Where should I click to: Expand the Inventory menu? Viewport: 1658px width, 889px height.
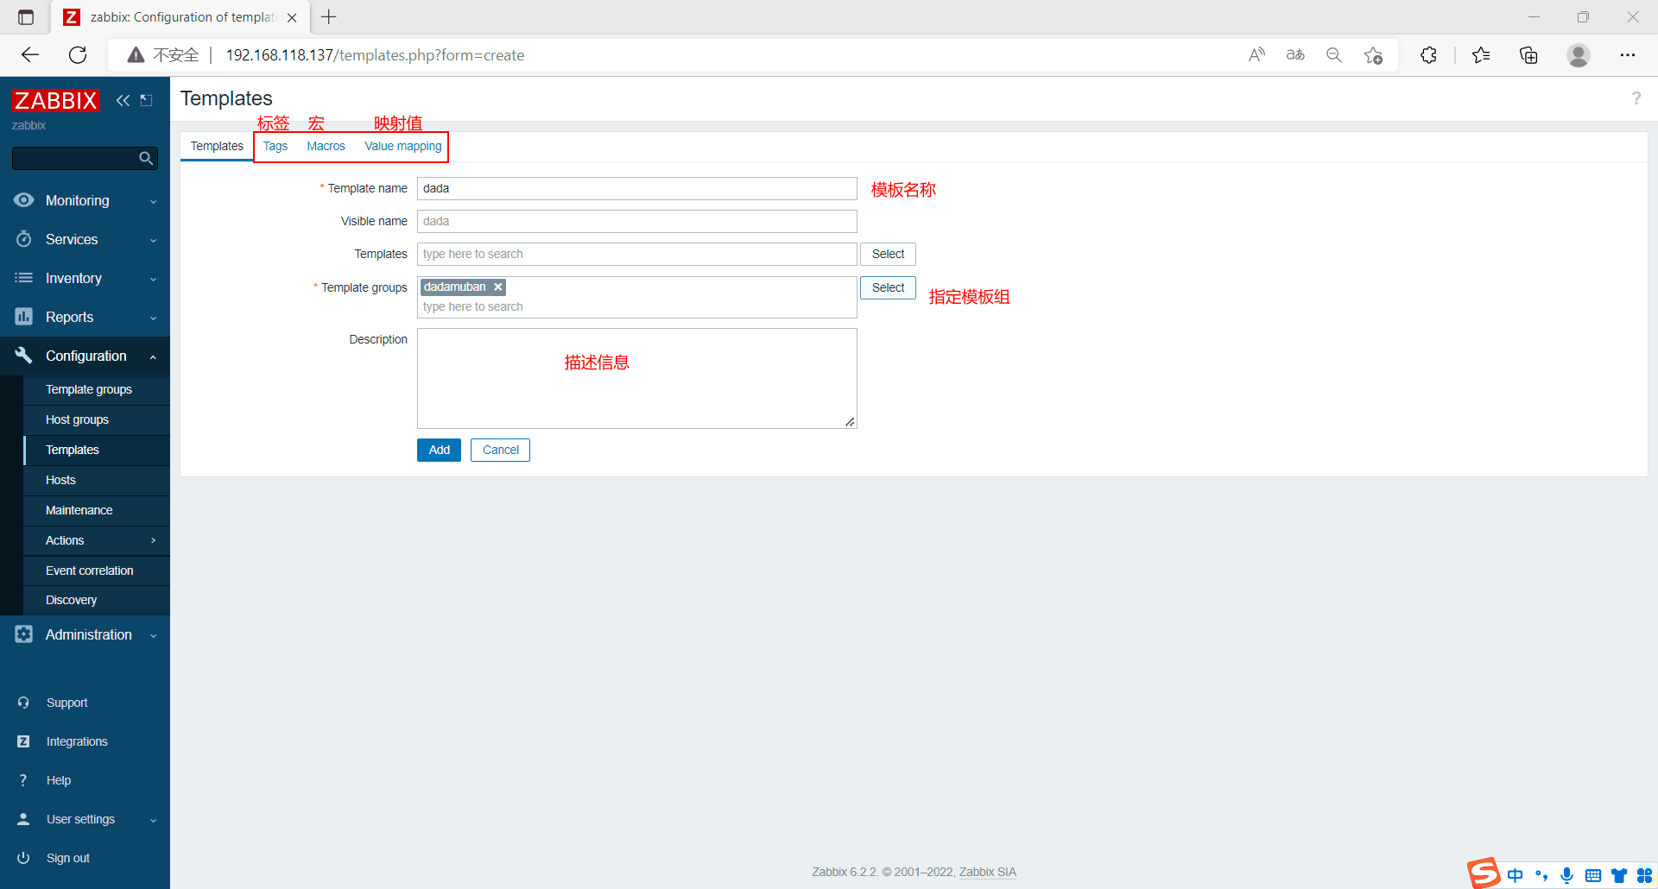(153, 279)
